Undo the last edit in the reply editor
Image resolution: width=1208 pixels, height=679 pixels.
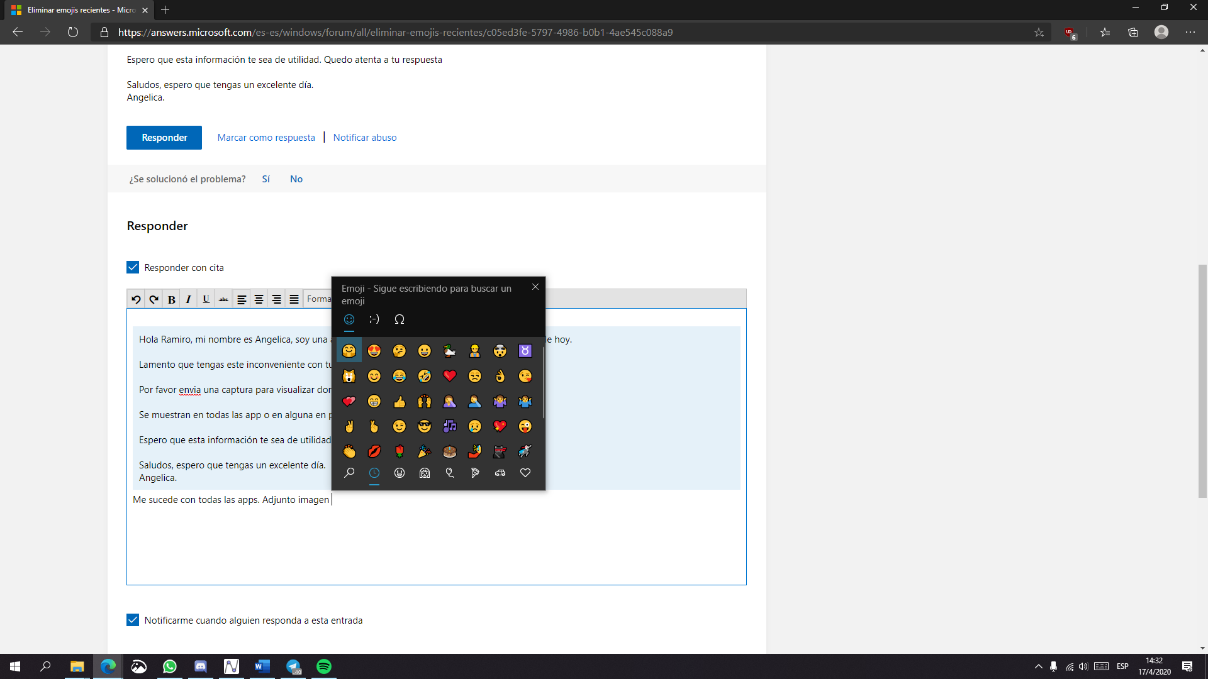tap(136, 299)
